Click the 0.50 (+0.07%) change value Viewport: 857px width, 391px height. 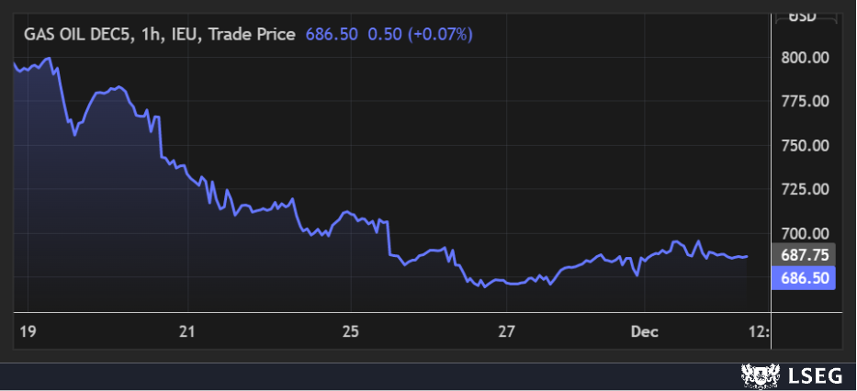click(x=420, y=35)
